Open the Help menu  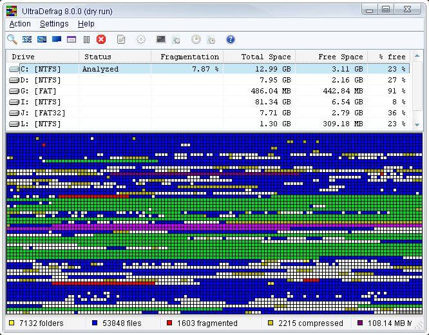[86, 24]
